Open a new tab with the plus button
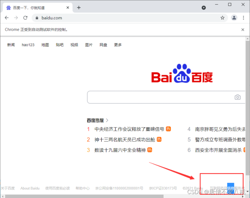The height and width of the screenshot is (198, 250). point(79,8)
